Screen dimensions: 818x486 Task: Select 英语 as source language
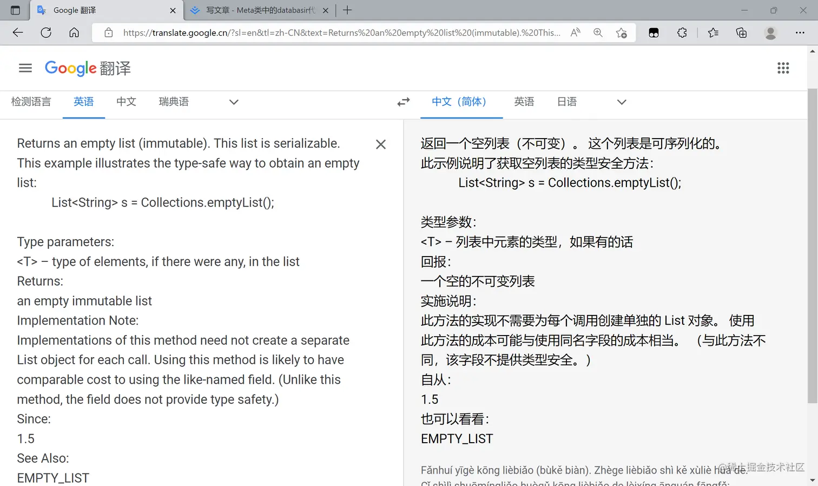[x=84, y=102]
